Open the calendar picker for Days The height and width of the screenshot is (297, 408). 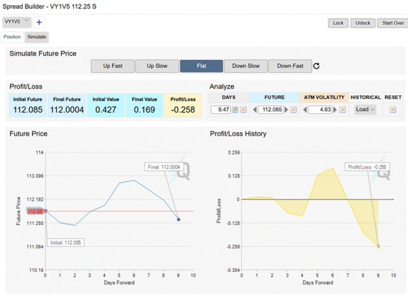point(235,110)
